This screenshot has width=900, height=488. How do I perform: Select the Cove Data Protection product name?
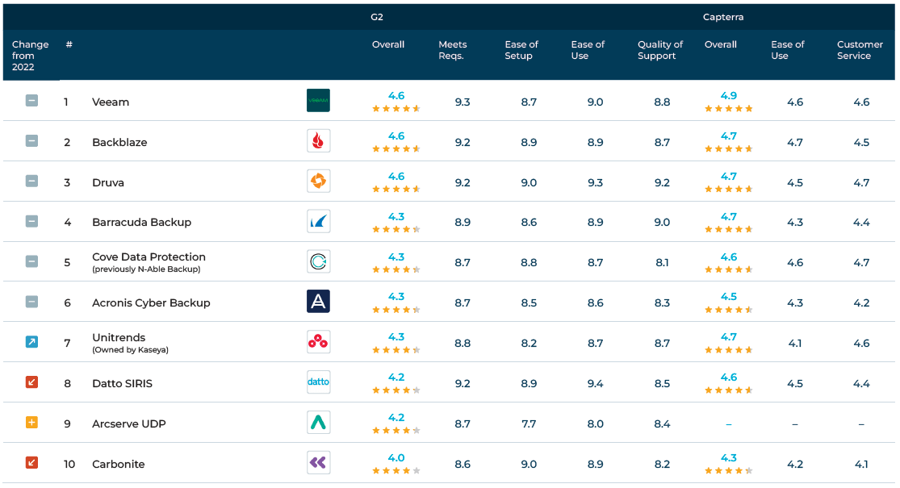[149, 257]
